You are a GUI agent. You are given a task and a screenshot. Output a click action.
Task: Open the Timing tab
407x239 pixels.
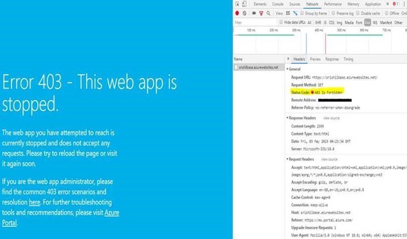[348, 59]
